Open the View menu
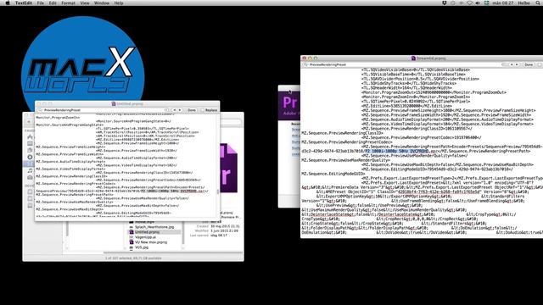Image resolution: width=543 pixels, height=305 pixels. point(85,3)
